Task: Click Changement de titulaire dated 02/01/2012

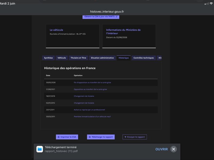Action: (84, 103)
